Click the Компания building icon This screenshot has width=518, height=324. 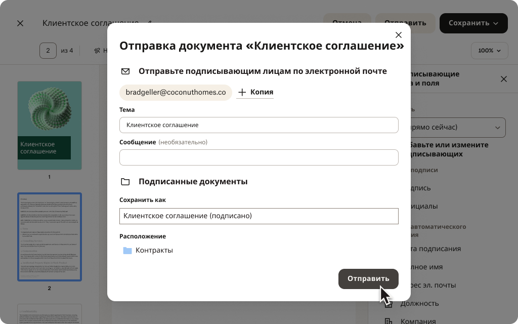click(388, 321)
